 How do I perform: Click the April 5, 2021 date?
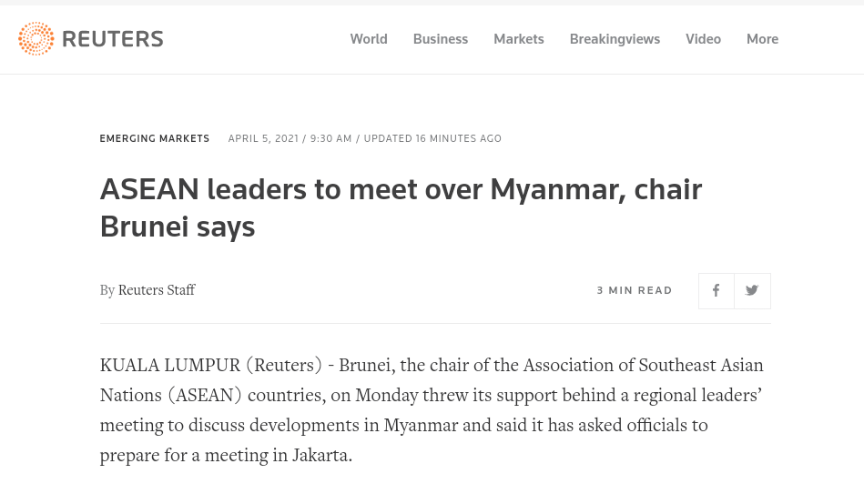(262, 139)
